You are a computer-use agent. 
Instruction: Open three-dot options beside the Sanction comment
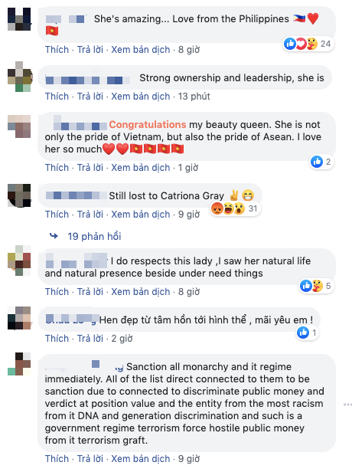pos(347,405)
